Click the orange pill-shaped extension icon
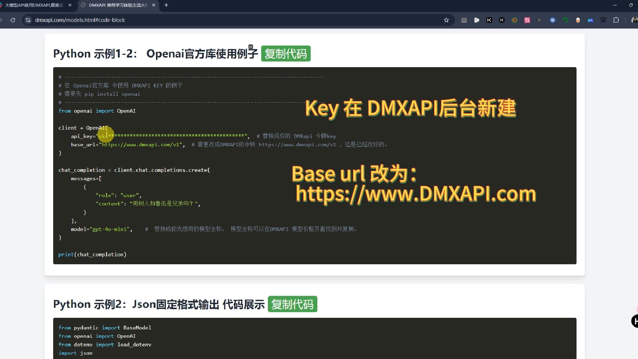 pyautogui.click(x=578, y=20)
